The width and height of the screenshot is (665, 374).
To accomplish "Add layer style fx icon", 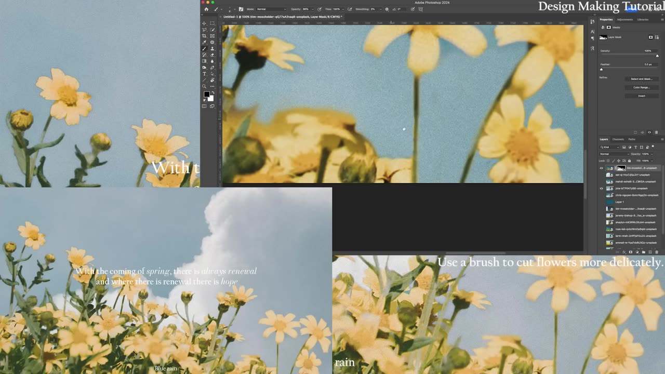I will 624,252.
